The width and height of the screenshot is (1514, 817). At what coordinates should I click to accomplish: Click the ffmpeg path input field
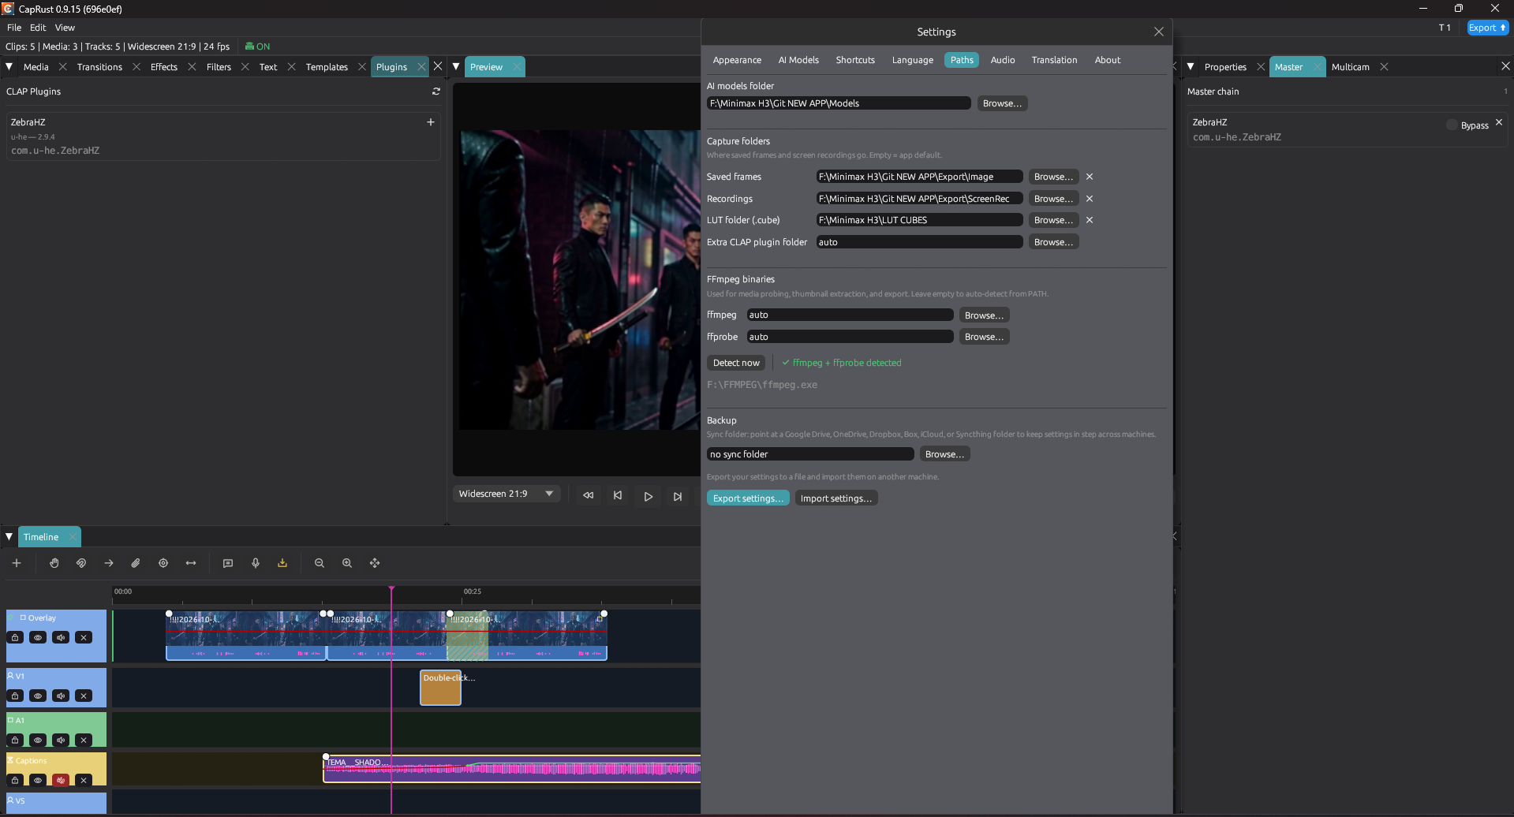pyautogui.click(x=850, y=315)
